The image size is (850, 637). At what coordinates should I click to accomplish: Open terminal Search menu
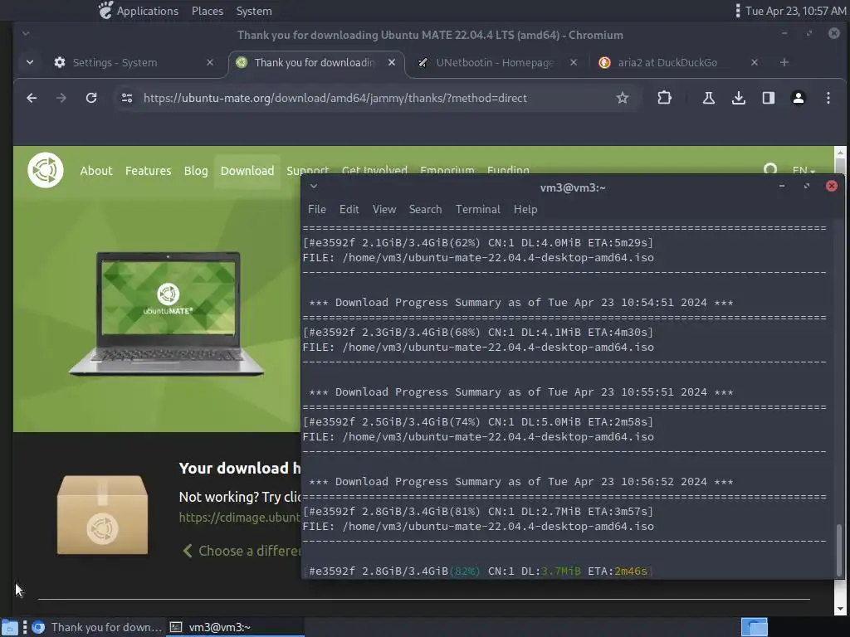click(426, 209)
